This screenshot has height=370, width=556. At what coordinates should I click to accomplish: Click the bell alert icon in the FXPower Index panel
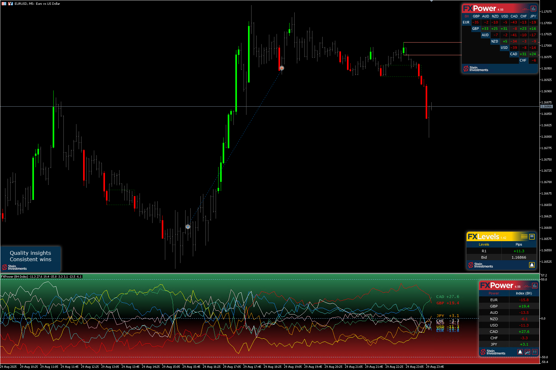click(520, 352)
